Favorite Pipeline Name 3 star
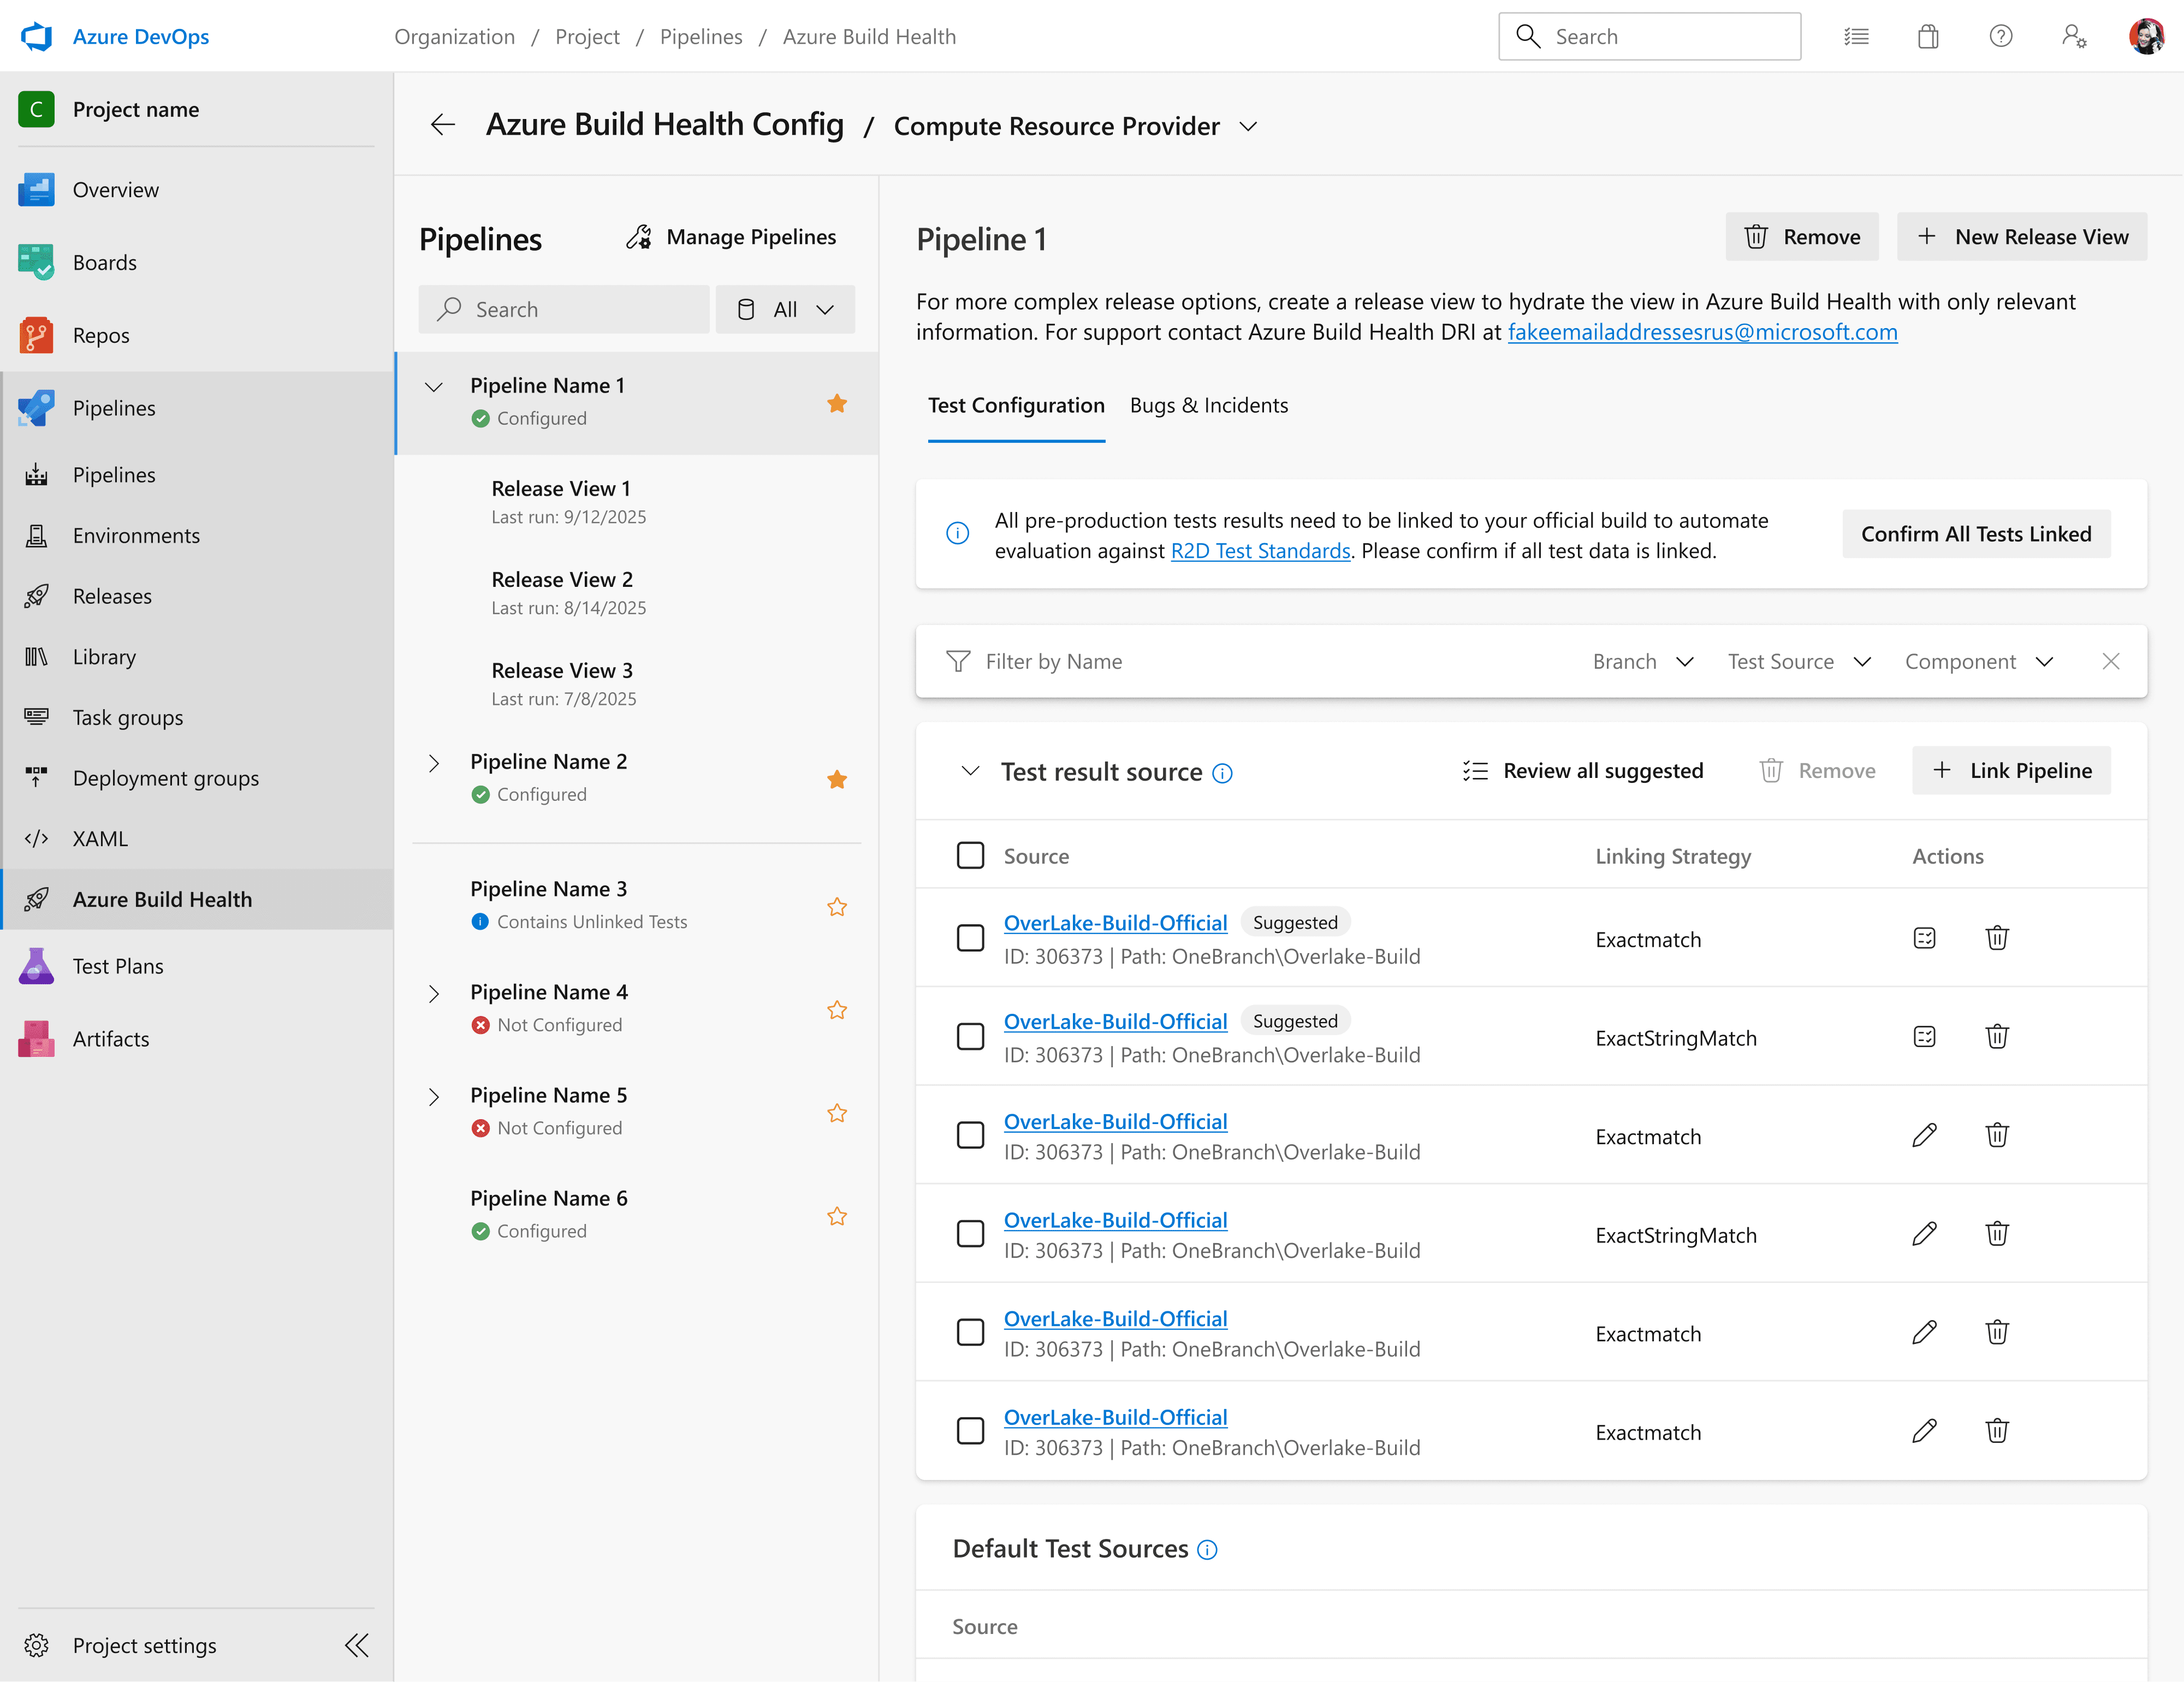 point(837,907)
